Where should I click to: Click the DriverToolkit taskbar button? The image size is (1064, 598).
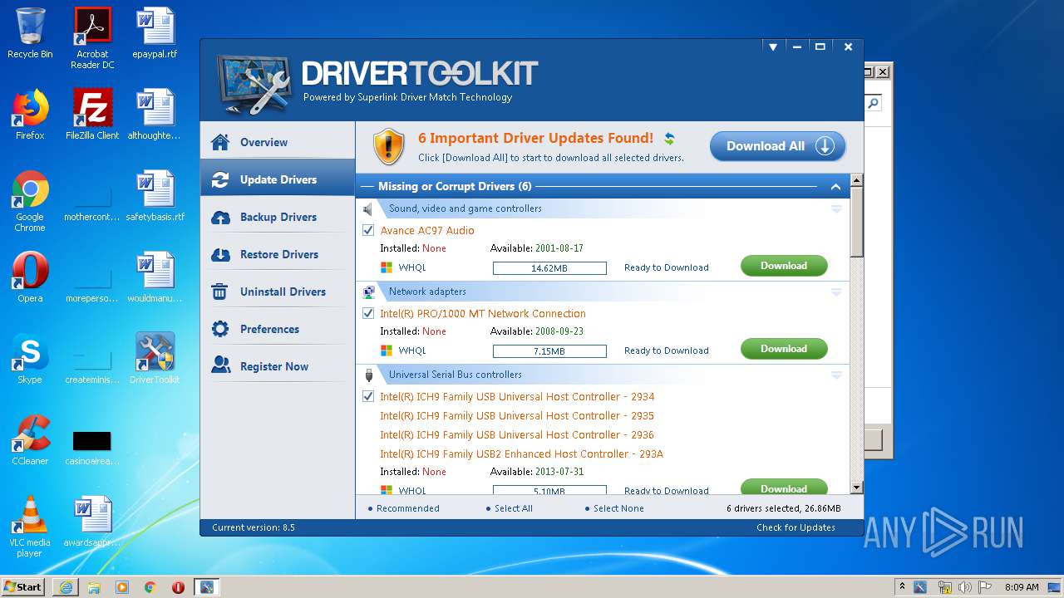point(205,587)
